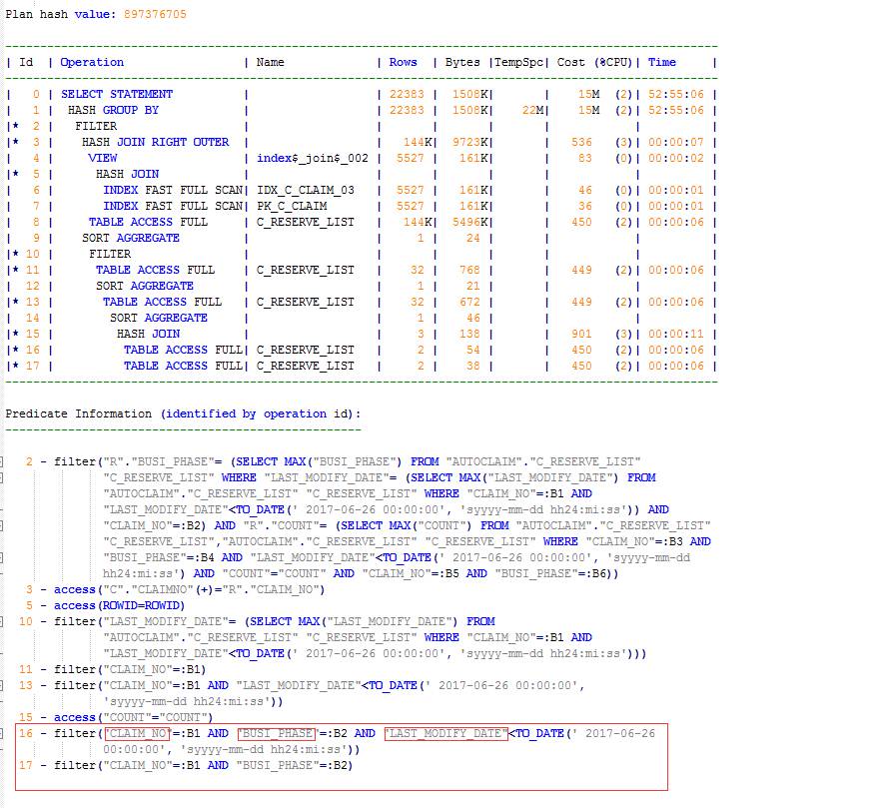888x808 pixels.
Task: Click 'HASH JOIN' operation in plan row 15
Action: (x=149, y=334)
